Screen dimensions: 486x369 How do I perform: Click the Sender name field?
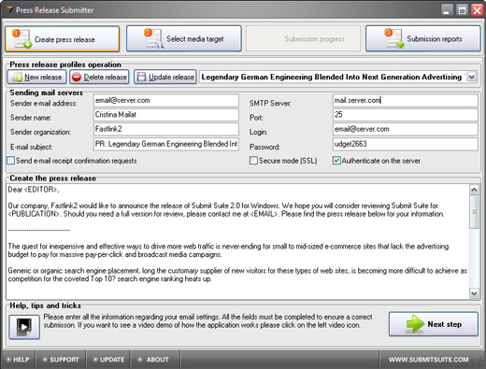(x=166, y=115)
